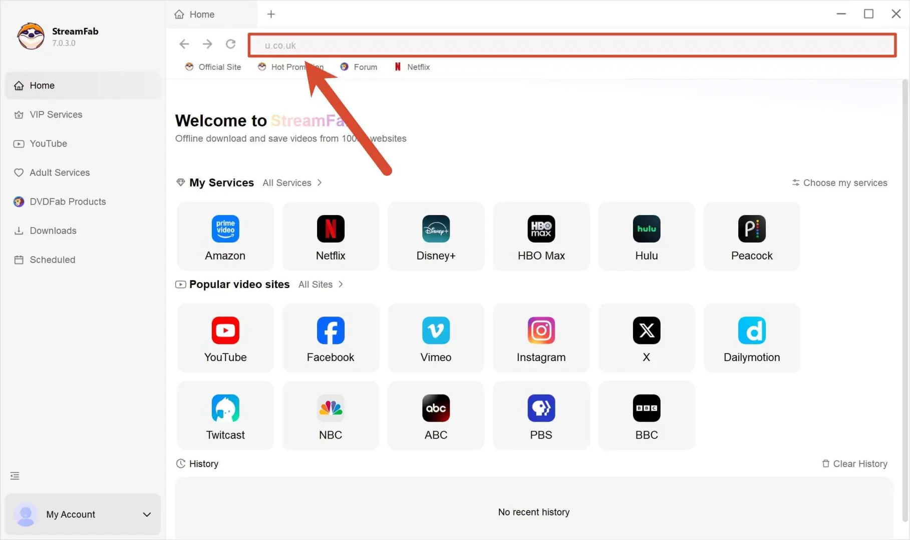The image size is (910, 540).
Task: Open DVDFab Products in the sidebar
Action: (x=83, y=201)
